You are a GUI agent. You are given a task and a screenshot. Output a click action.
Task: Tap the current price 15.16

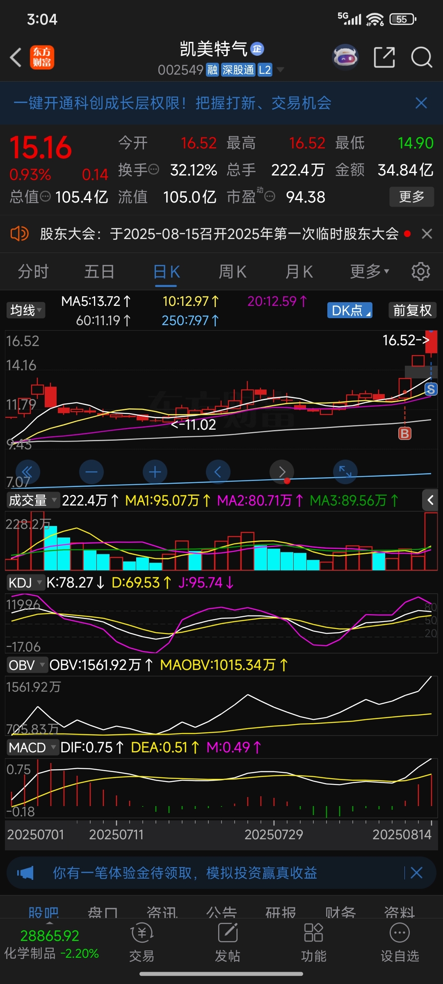[41, 148]
